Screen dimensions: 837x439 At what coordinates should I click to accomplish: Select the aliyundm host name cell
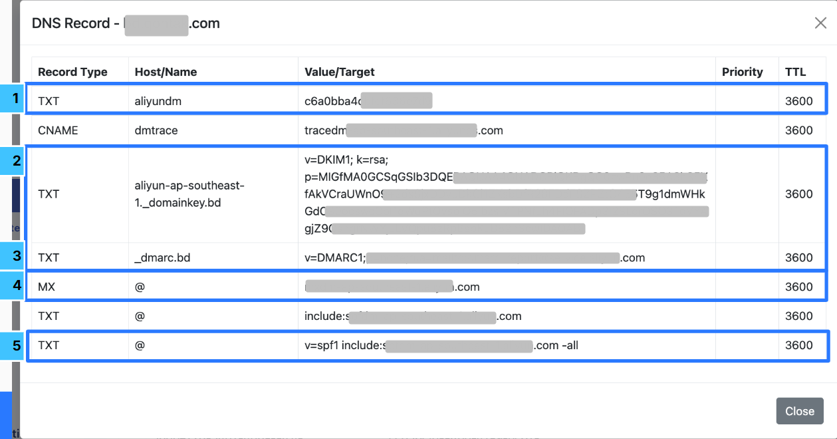click(158, 101)
